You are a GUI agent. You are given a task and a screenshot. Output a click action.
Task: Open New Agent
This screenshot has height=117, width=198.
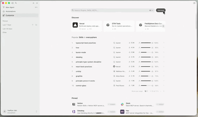point(20,7)
